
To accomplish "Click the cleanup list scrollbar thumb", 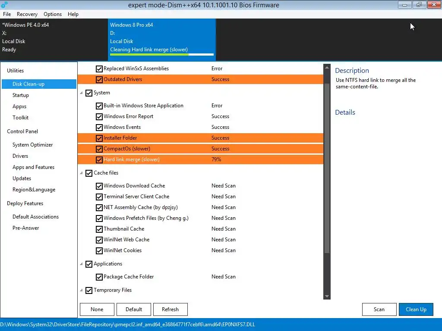I will point(327,169).
